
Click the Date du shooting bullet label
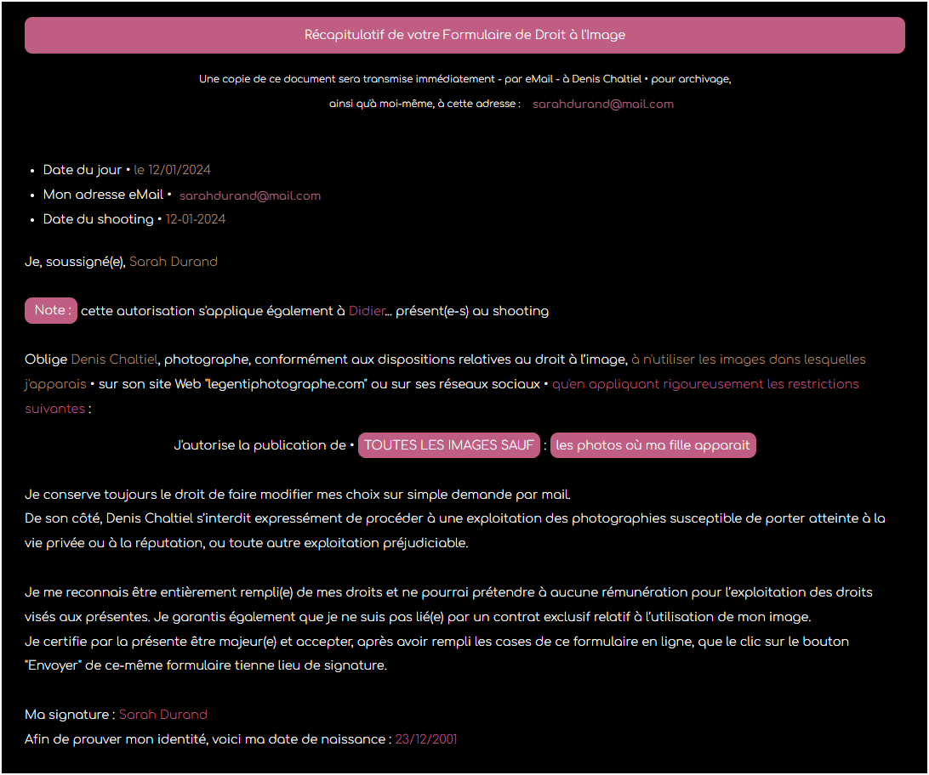tap(98, 219)
